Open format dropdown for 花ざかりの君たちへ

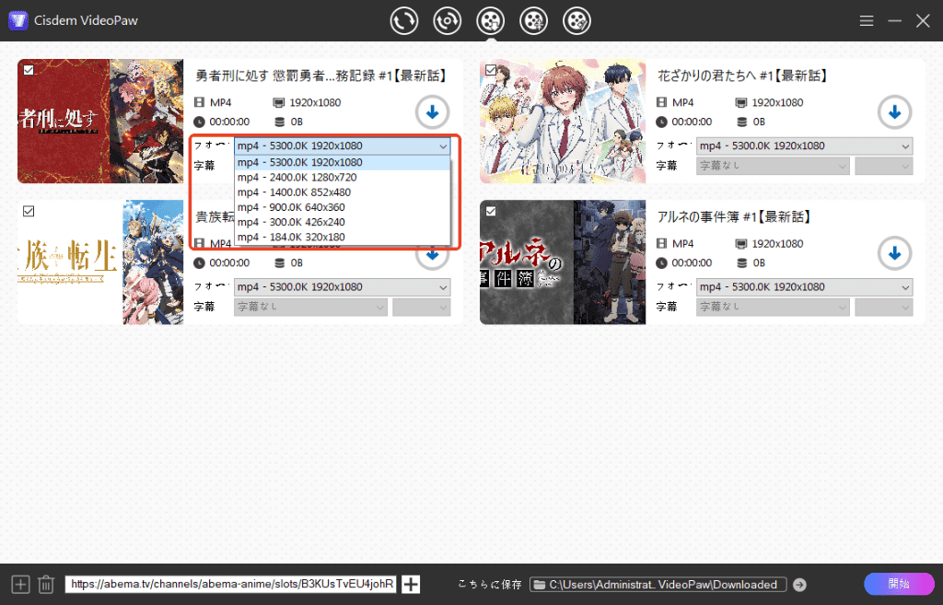(805, 146)
